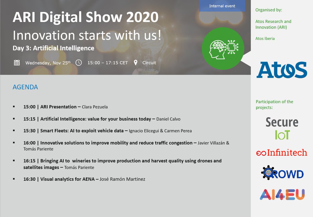Click the Atos Iberia text

tap(265, 38)
